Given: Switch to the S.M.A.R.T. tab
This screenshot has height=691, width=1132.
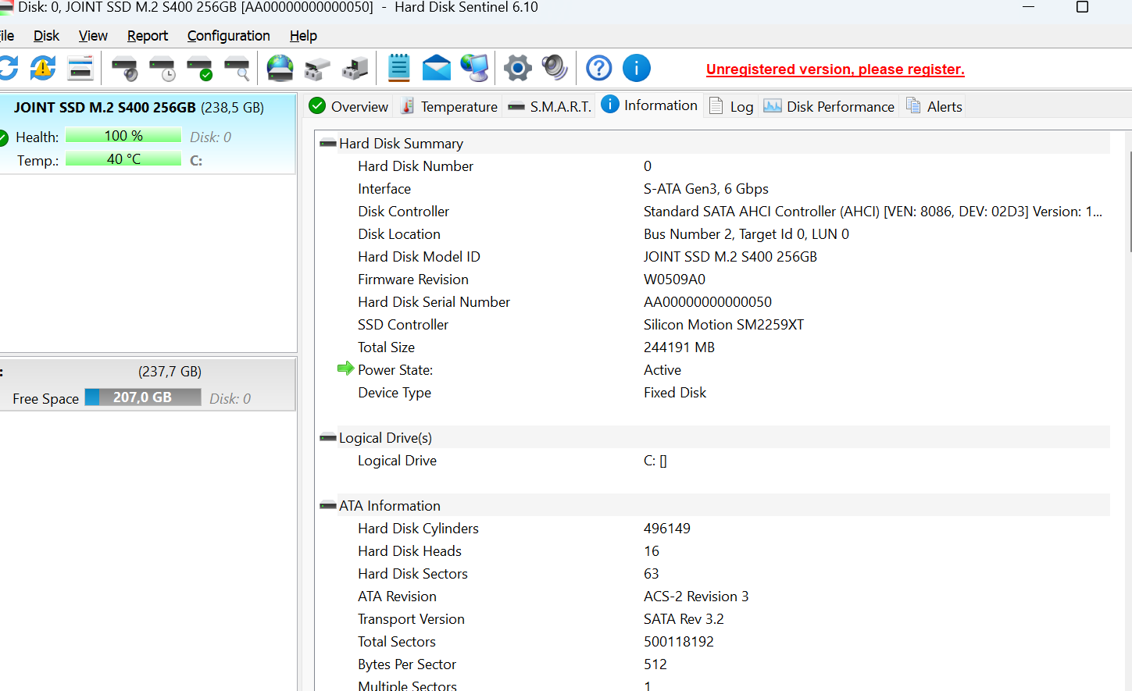Looking at the screenshot, I should point(550,107).
